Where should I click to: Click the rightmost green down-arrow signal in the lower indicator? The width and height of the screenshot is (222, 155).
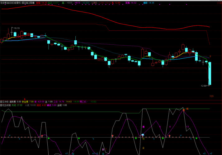(196, 138)
